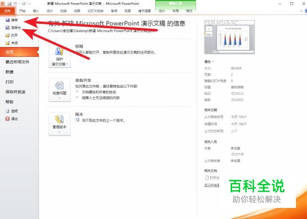
Task: Click 李世康 in the 作者 row
Action: (235, 149)
